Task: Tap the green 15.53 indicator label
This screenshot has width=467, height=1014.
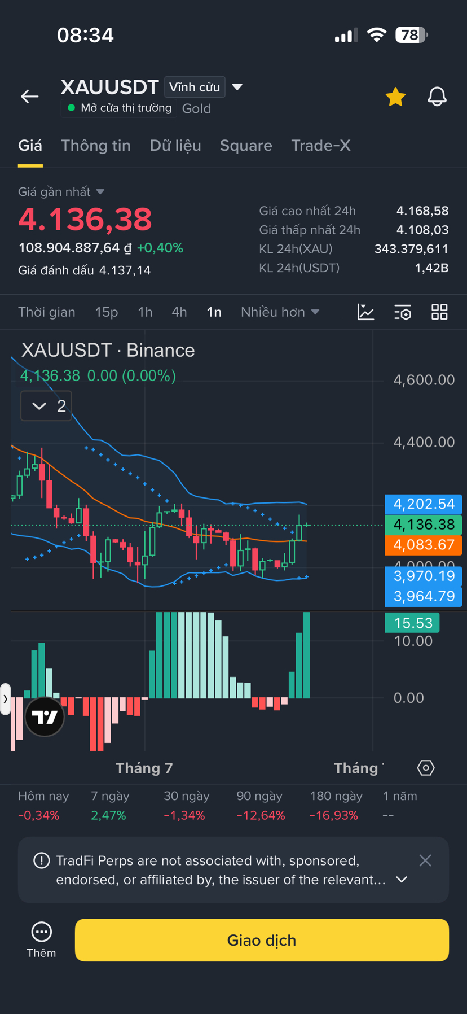Action: (x=412, y=623)
